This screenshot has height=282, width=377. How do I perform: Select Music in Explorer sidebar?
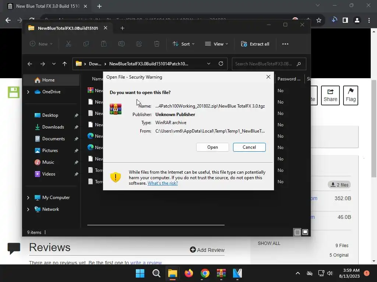pyautogui.click(x=48, y=162)
